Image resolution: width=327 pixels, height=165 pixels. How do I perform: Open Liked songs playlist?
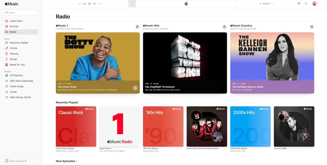coord(21,86)
